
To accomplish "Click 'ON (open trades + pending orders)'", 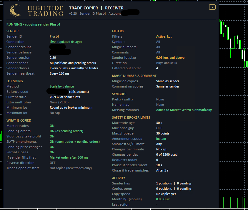I will coord(75,142).
